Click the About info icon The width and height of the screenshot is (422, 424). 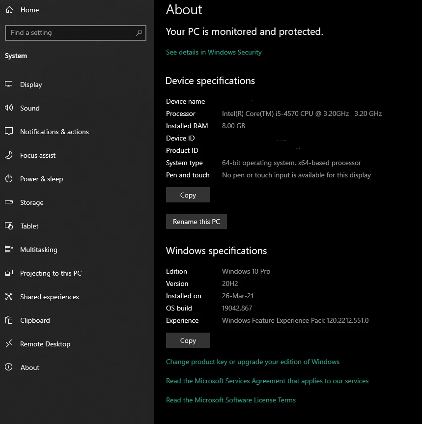[9, 367]
